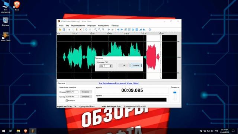Click the Выбрать button next to Начало
Screen dimensions: 238x134
click(86, 92)
